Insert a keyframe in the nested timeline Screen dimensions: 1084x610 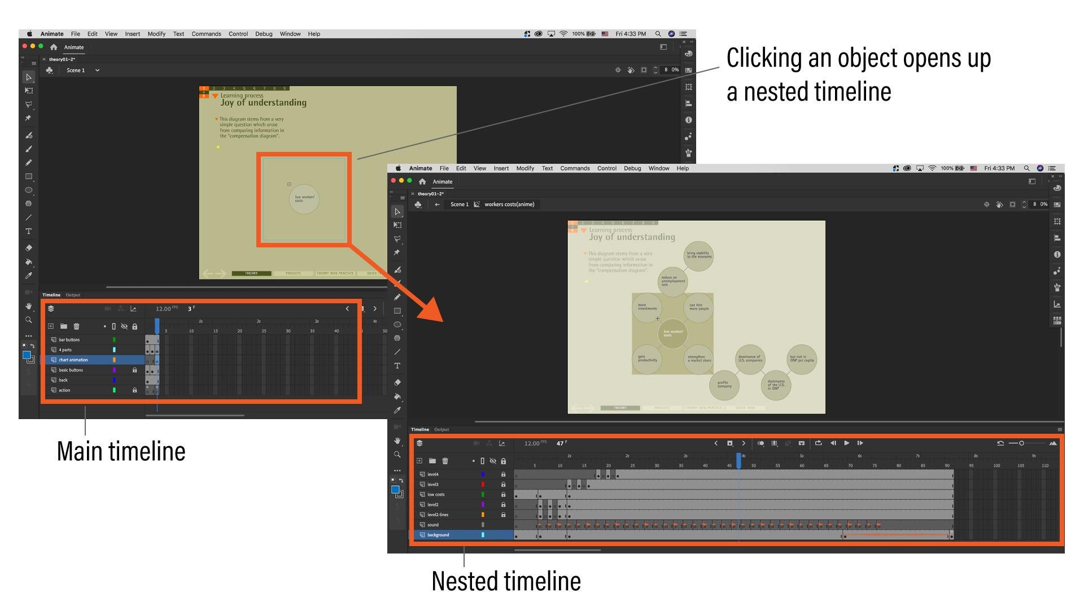point(729,443)
